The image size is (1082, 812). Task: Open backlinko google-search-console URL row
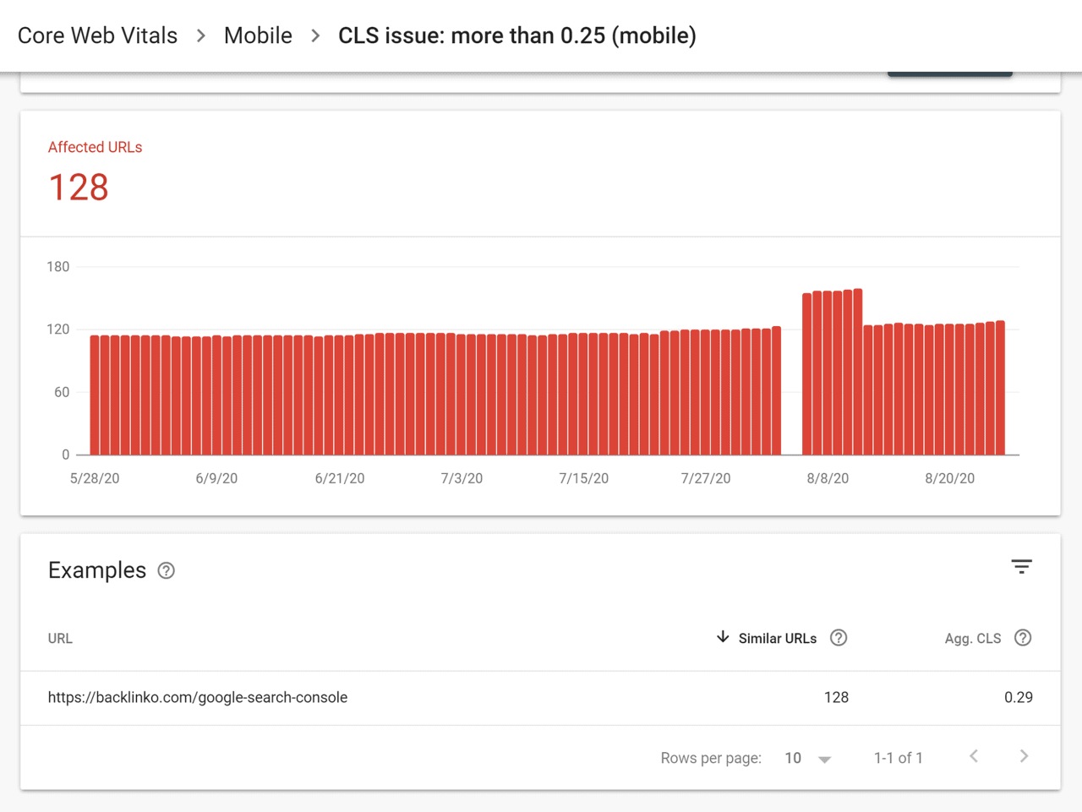540,698
